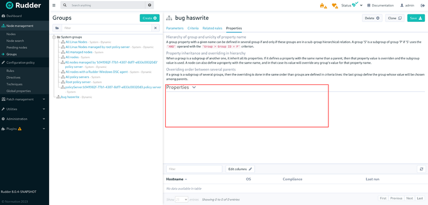Open the Status dropdown in top bar
This screenshot has width=428, height=205.
point(351,5)
